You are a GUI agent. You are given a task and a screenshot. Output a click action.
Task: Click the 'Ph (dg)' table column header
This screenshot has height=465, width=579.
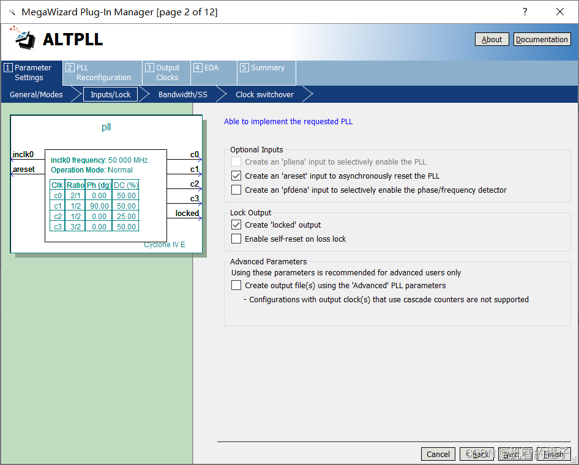coord(99,185)
